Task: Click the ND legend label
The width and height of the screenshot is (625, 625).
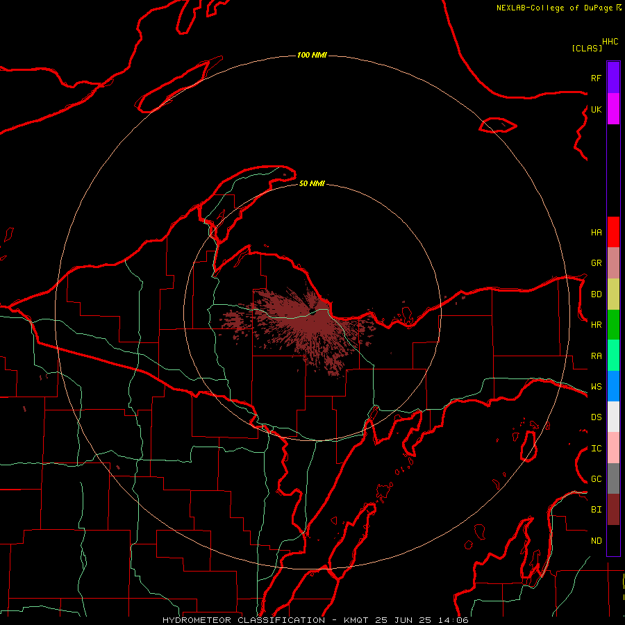Action: 596,540
